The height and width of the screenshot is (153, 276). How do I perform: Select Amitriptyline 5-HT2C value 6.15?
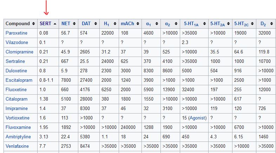(238, 137)
